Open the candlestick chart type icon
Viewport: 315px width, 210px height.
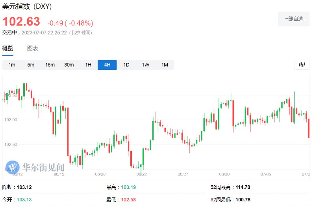tap(302, 65)
